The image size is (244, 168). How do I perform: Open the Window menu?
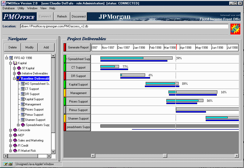(x=32, y=8)
